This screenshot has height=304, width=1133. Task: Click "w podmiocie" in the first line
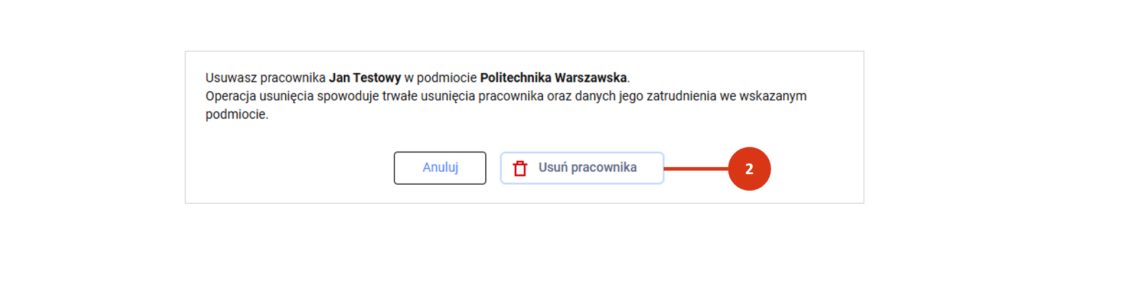tap(440, 77)
